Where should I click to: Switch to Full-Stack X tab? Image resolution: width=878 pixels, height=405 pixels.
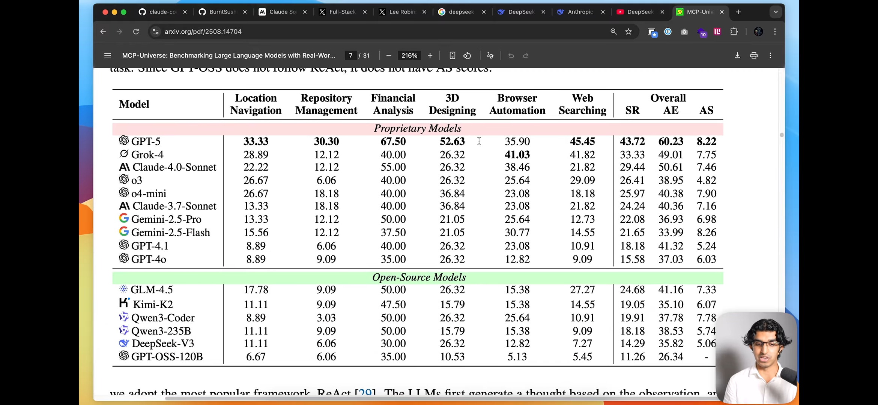tap(342, 12)
